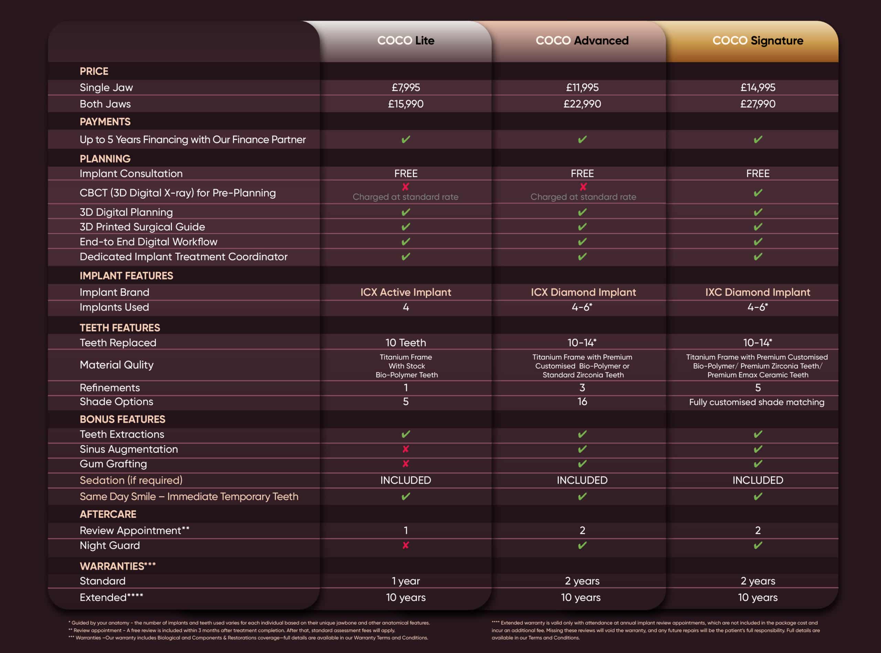The image size is (881, 653).
Task: Click Advanced green check for Night Guard
Action: [582, 546]
